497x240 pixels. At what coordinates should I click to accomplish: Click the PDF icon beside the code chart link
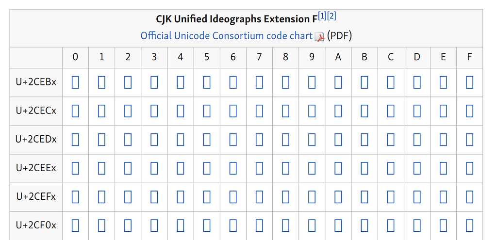coord(319,37)
